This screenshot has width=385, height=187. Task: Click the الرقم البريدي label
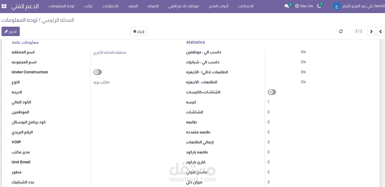tap(22, 132)
